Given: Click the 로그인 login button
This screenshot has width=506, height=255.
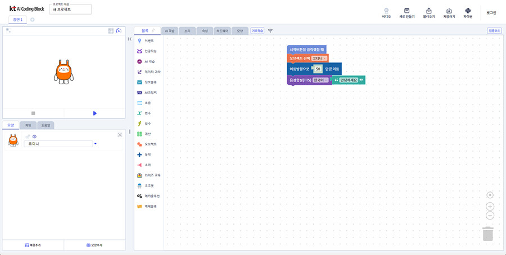Looking at the screenshot, I should (491, 13).
